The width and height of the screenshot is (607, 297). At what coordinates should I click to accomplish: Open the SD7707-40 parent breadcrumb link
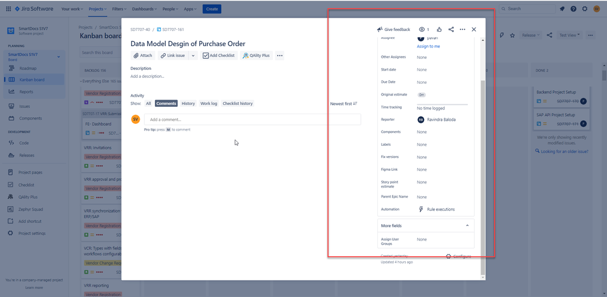tap(140, 29)
